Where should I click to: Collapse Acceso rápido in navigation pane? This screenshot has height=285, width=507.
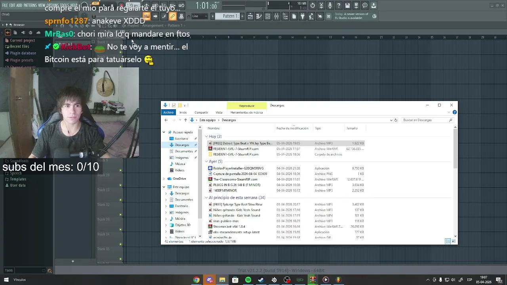(164, 132)
